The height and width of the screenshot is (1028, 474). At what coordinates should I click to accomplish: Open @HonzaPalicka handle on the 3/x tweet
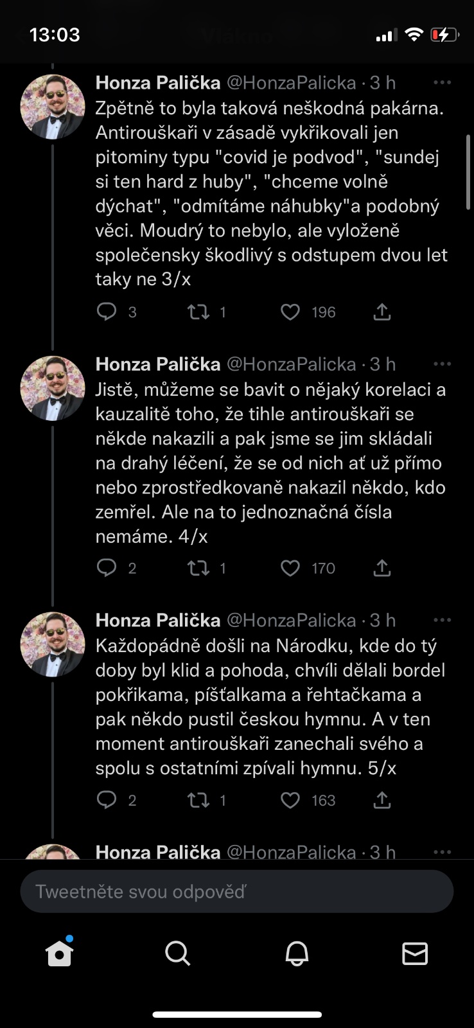point(292,83)
